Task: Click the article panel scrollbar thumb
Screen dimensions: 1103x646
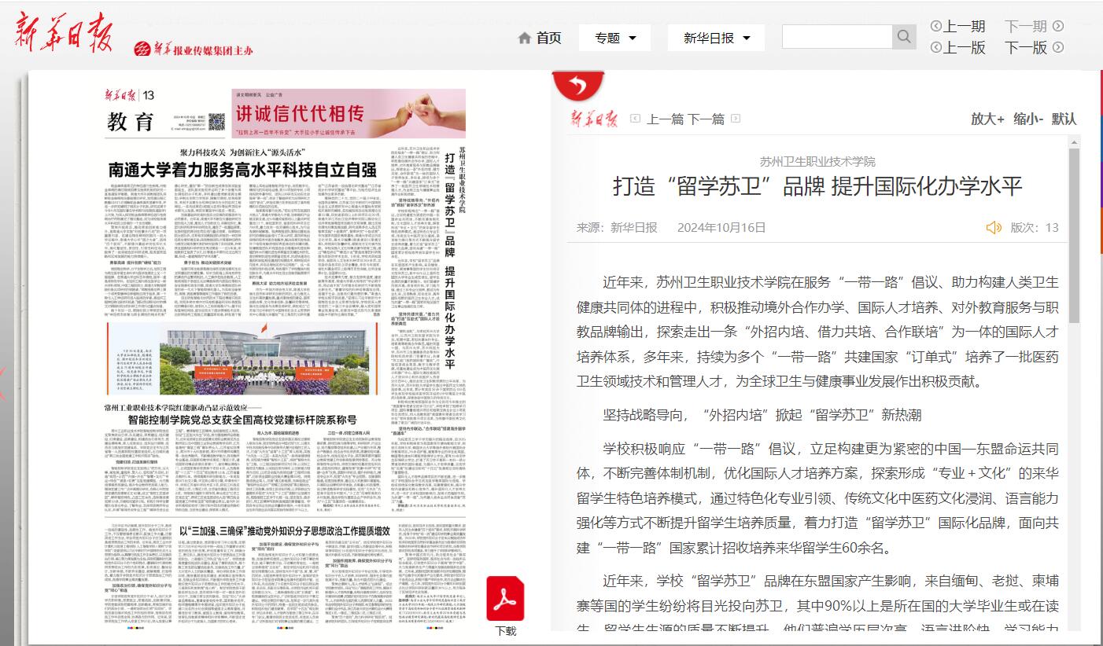Action: 1073,237
